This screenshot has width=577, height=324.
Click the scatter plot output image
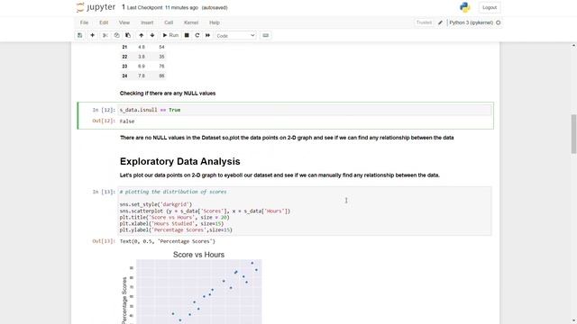click(191, 287)
